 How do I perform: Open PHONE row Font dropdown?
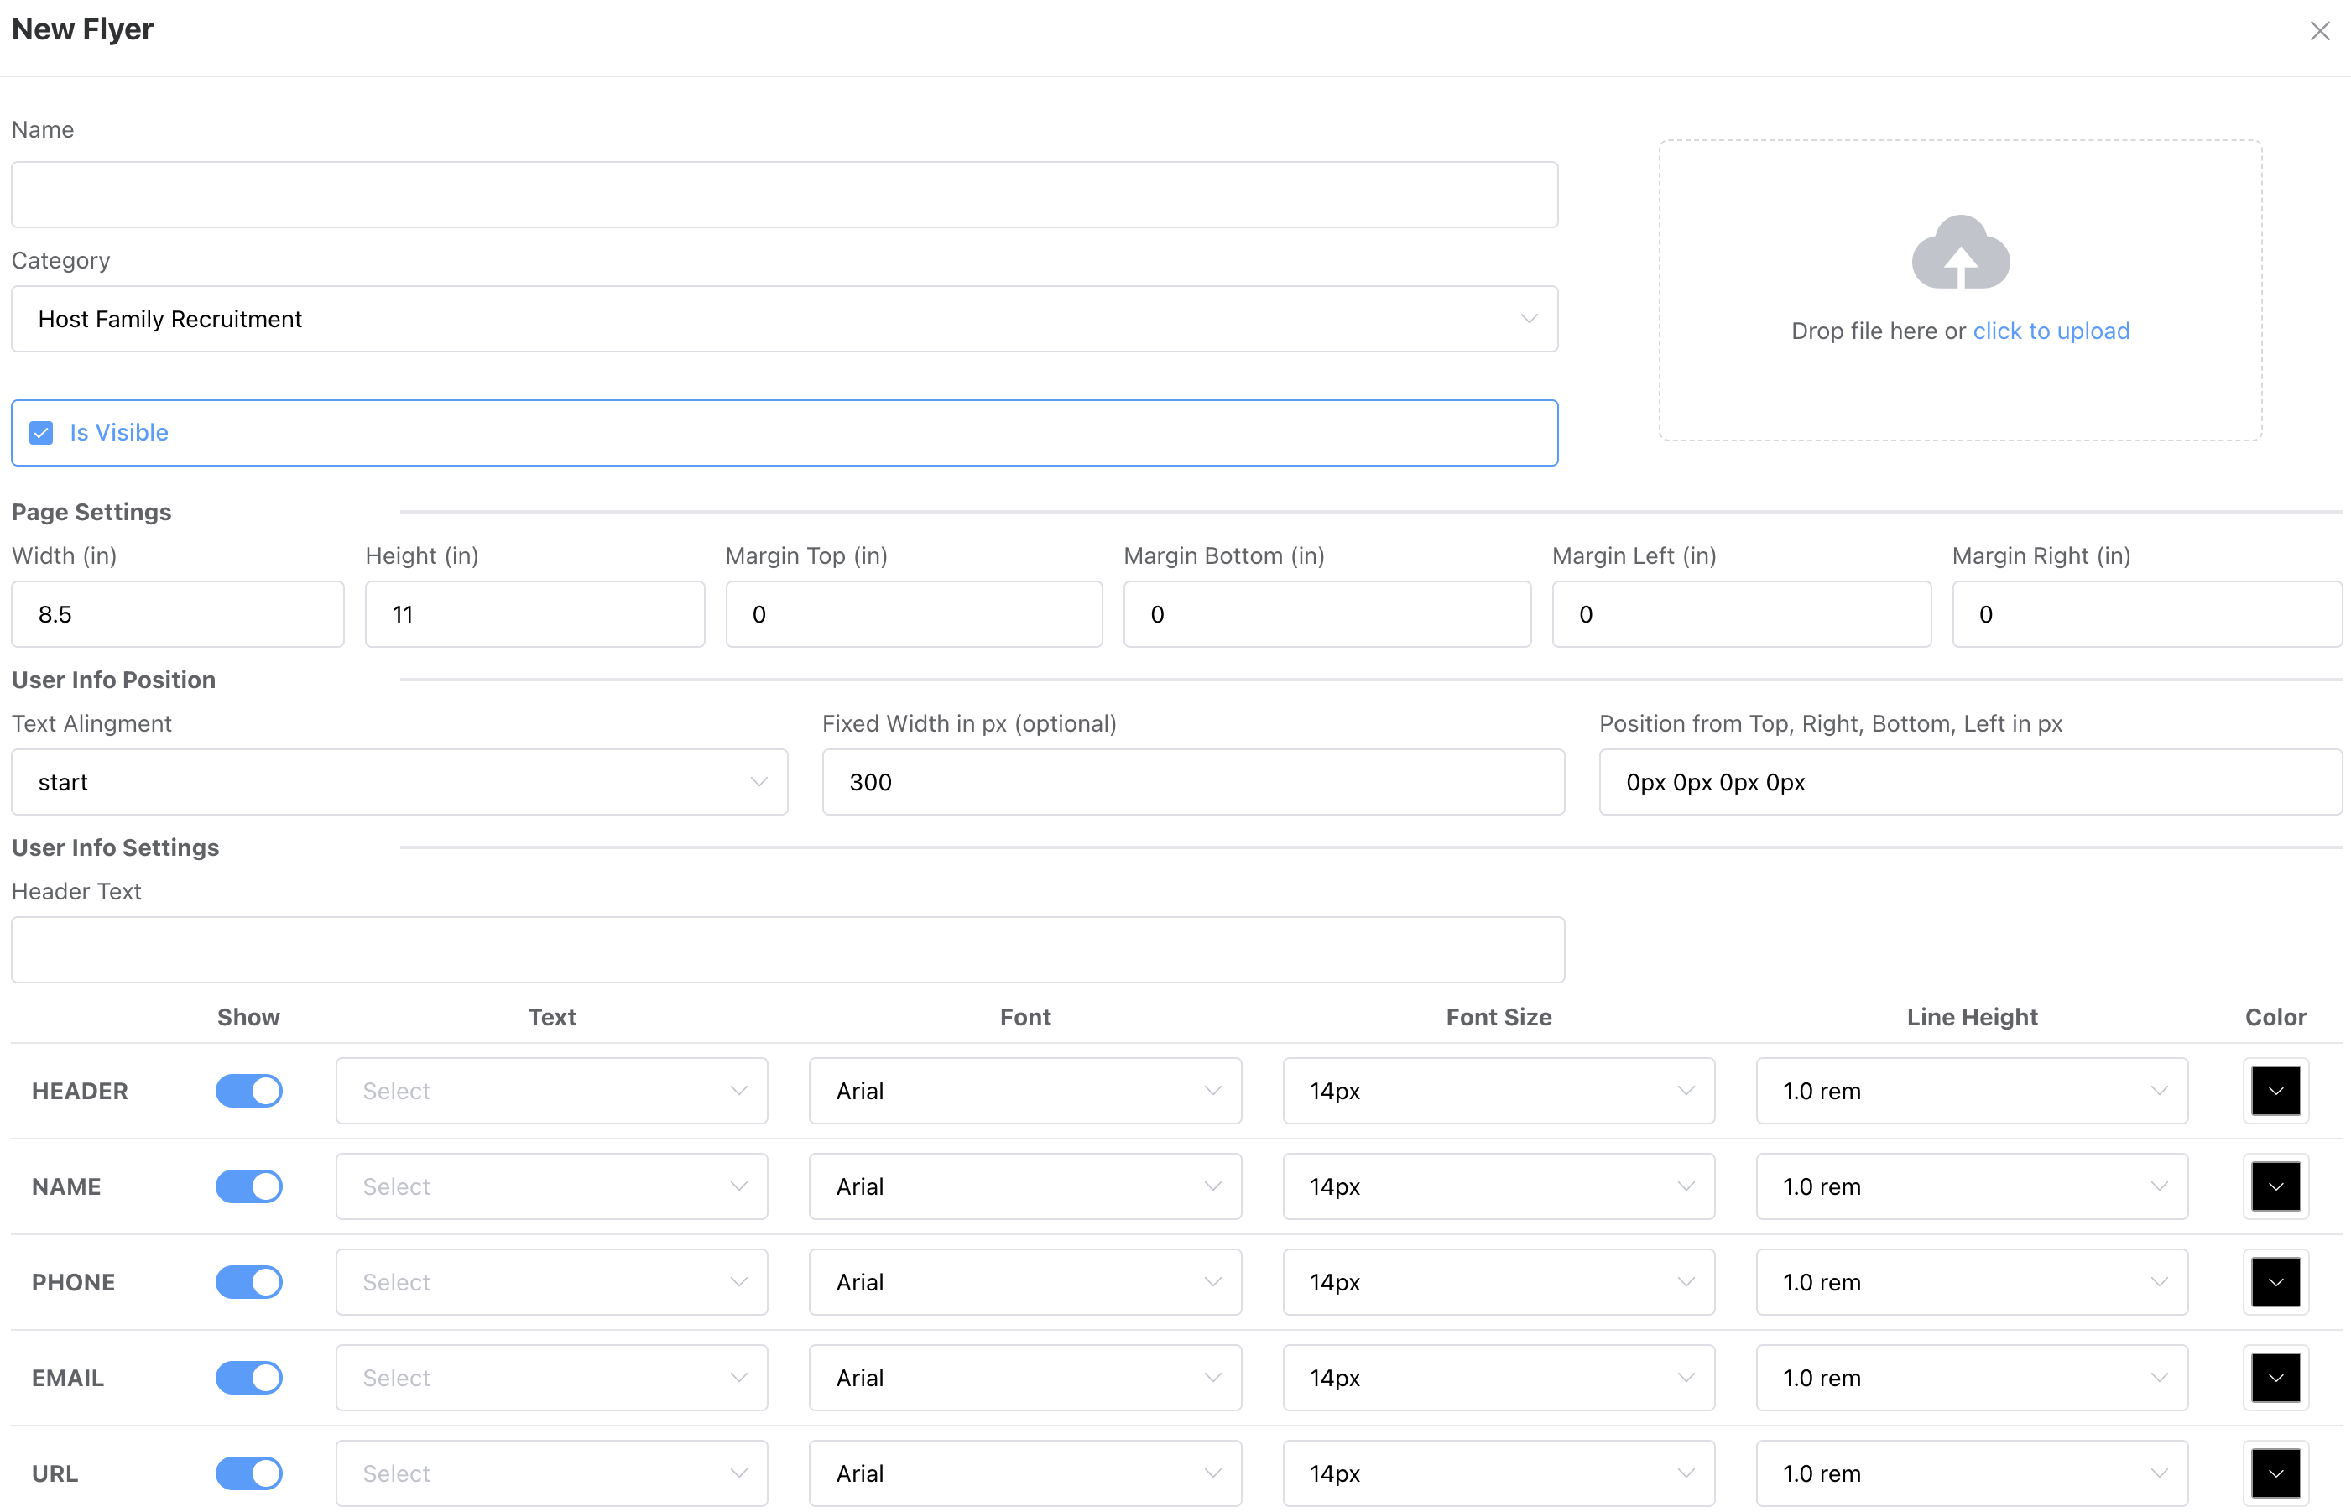tap(1024, 1282)
